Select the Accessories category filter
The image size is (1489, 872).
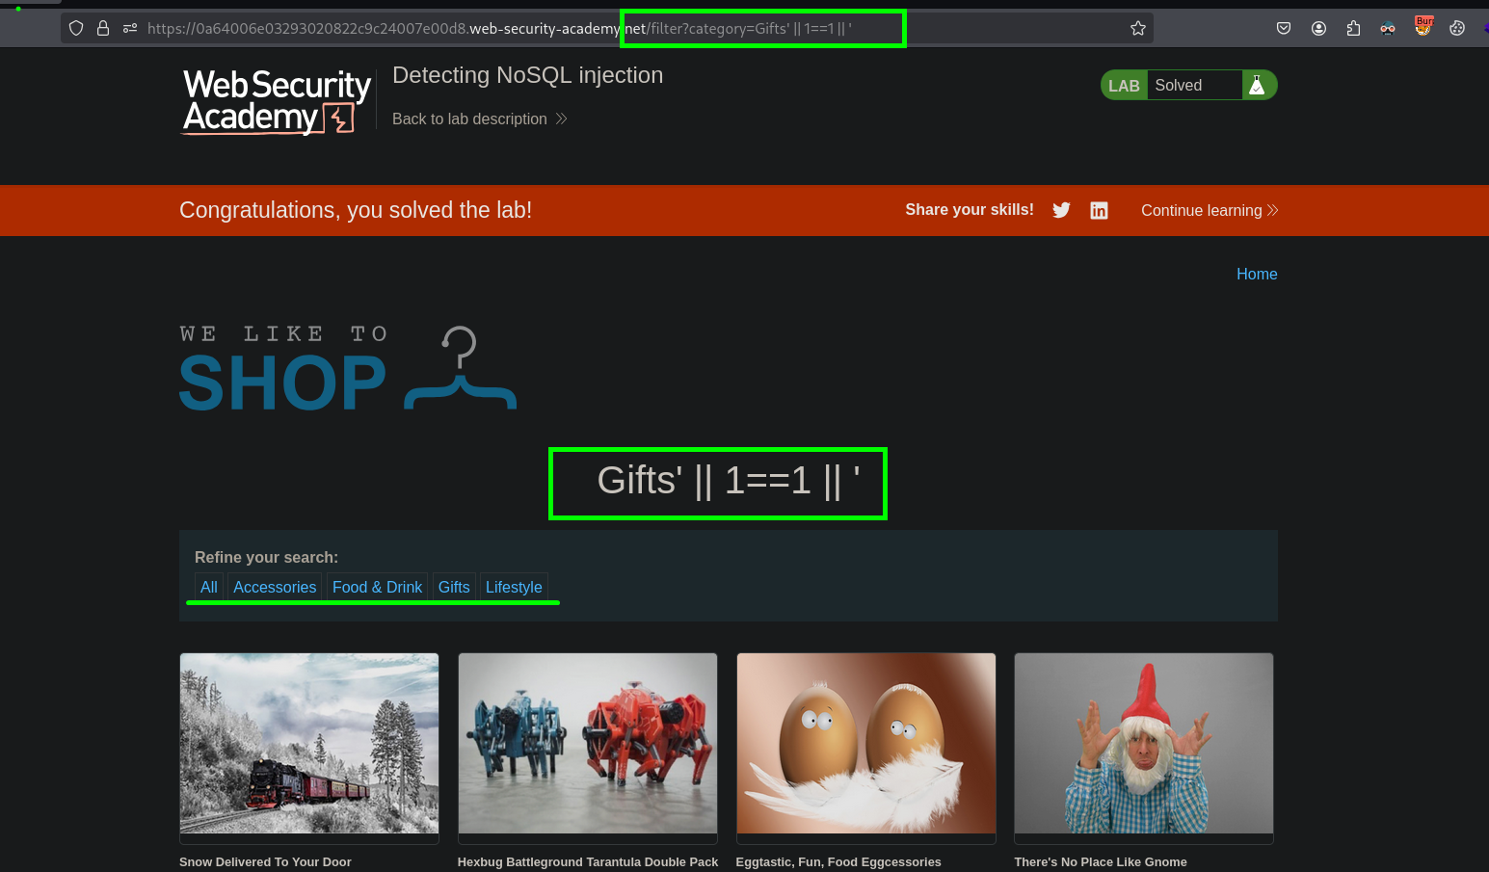click(x=275, y=587)
